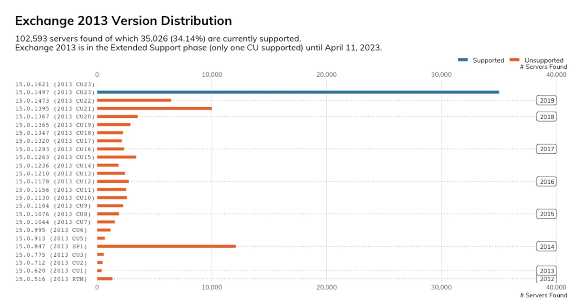This screenshot has height=304, width=574.
Task: Click the 2019 year marker
Action: tap(546, 100)
